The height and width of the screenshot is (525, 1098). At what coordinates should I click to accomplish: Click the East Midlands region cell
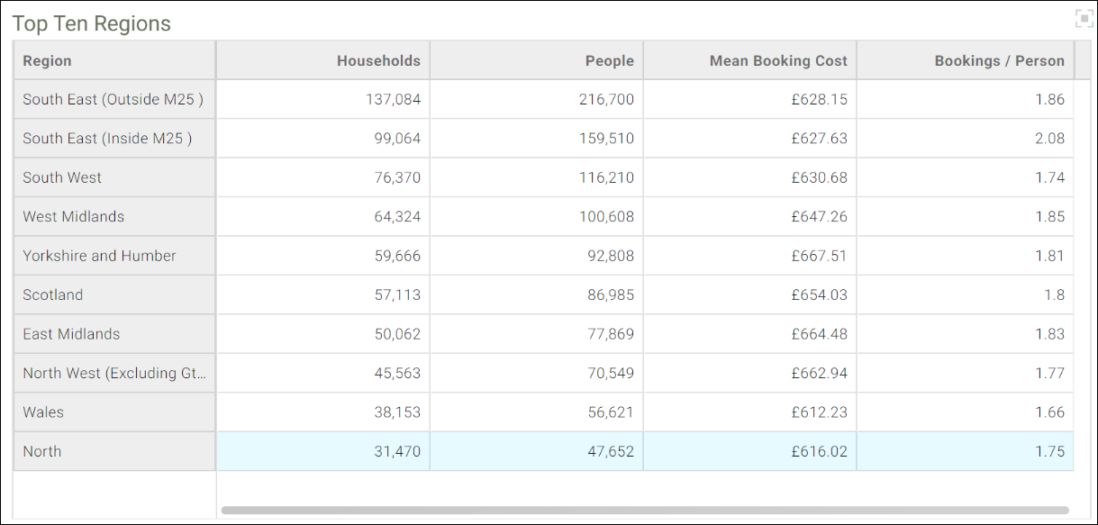pyautogui.click(x=114, y=334)
